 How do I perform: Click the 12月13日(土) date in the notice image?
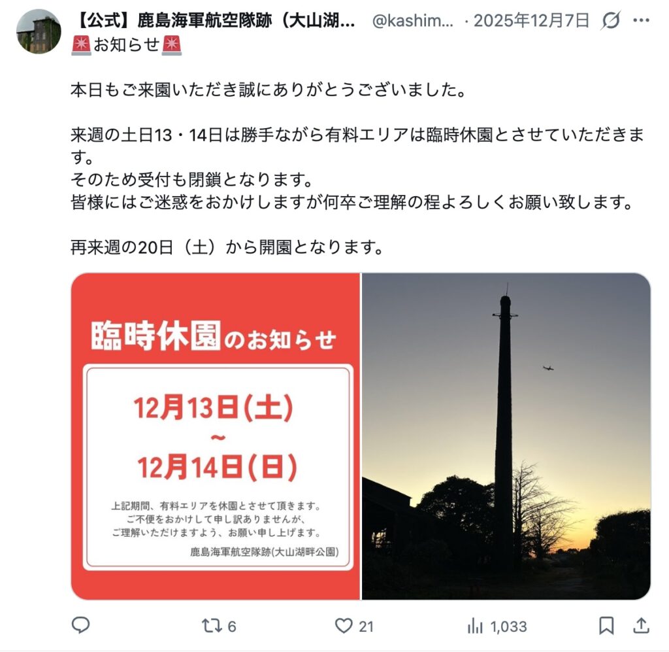214,407
